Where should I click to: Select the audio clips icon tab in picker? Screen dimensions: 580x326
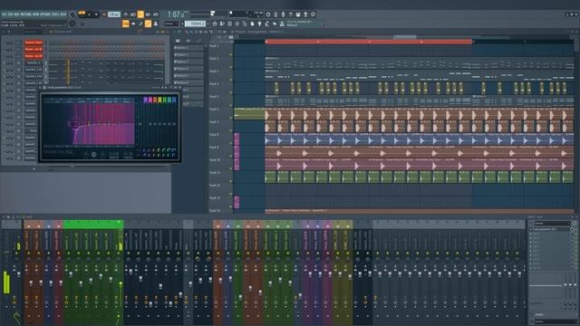pyautogui.click(x=188, y=40)
